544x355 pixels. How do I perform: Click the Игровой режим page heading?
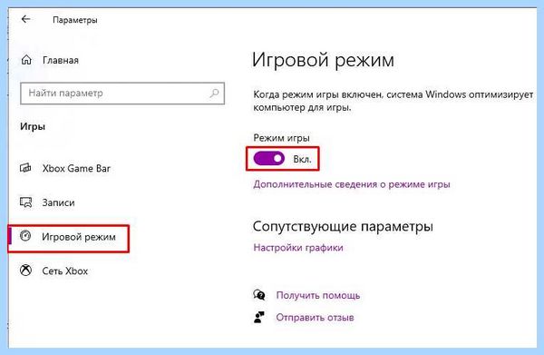point(323,60)
